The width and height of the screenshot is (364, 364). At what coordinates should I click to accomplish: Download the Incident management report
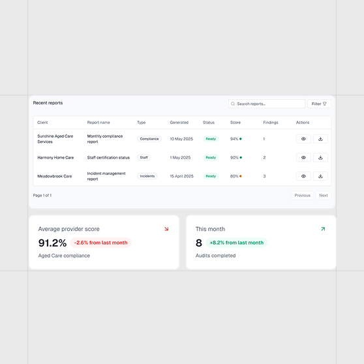pyautogui.click(x=320, y=176)
